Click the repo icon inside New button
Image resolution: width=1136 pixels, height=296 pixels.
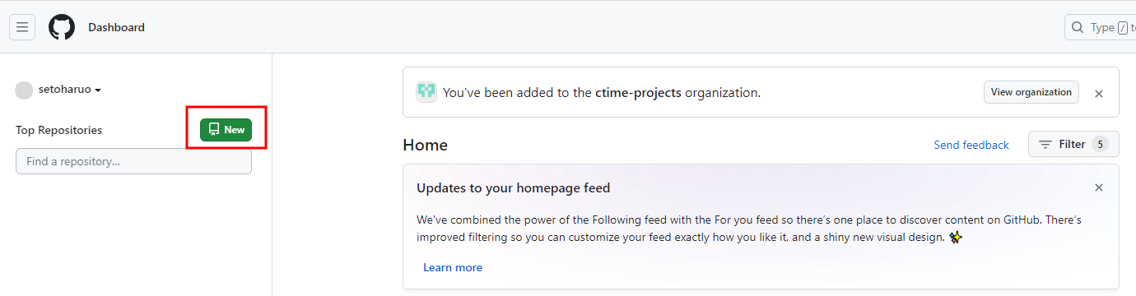[x=214, y=130]
